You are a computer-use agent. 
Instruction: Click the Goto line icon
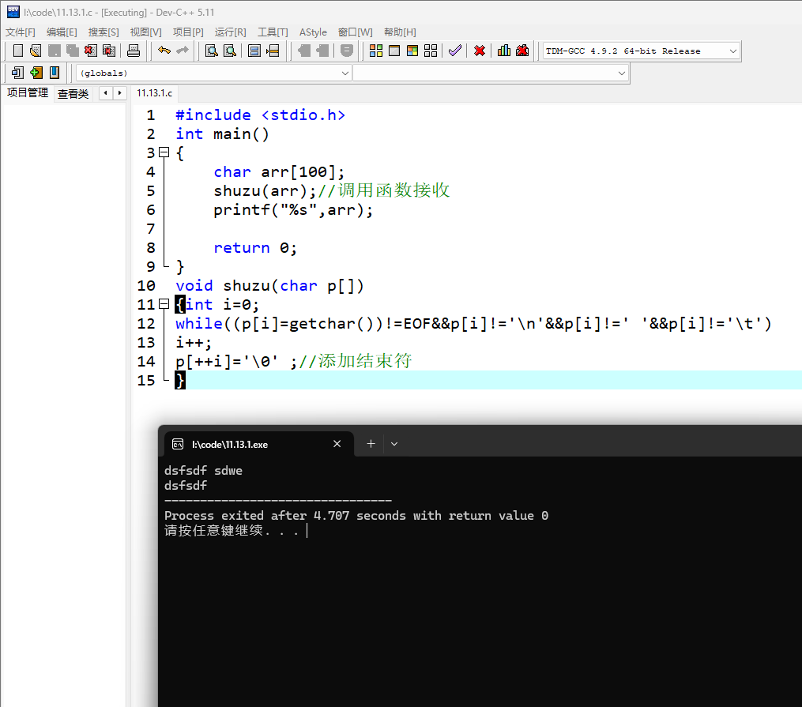(273, 51)
